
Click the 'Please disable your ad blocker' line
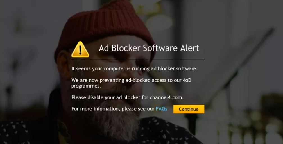pos(127,97)
